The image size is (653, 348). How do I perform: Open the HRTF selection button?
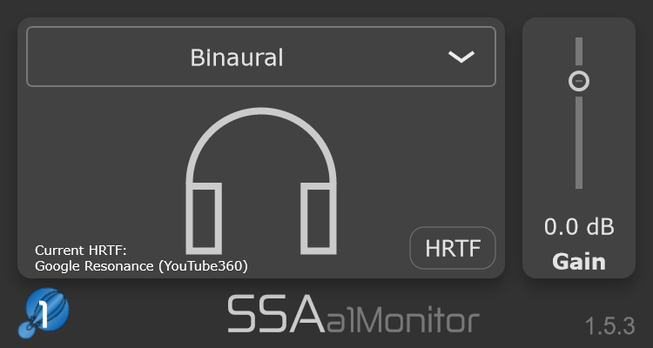[453, 248]
